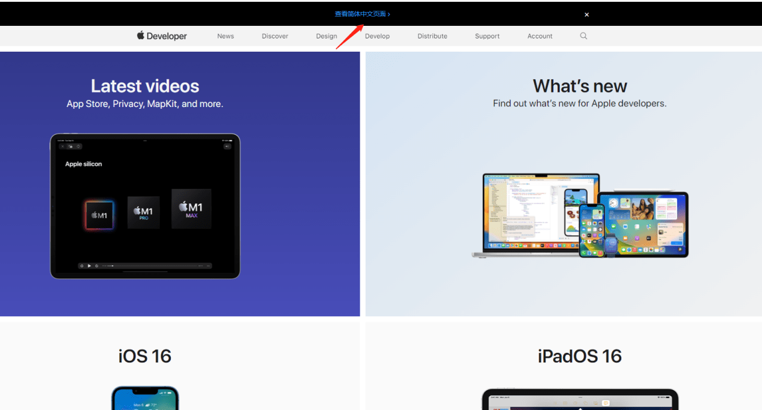Navigate to Distribute

point(432,36)
